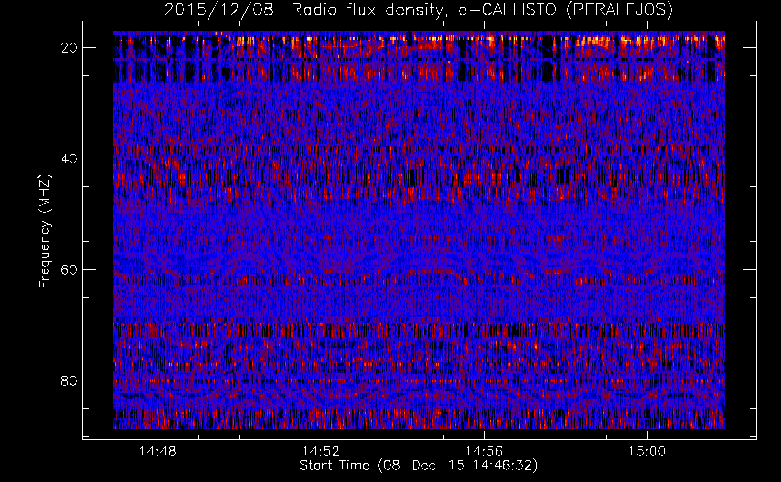Select the 14:52 time tick label
Screen dimensions: 781x482
(x=321, y=451)
